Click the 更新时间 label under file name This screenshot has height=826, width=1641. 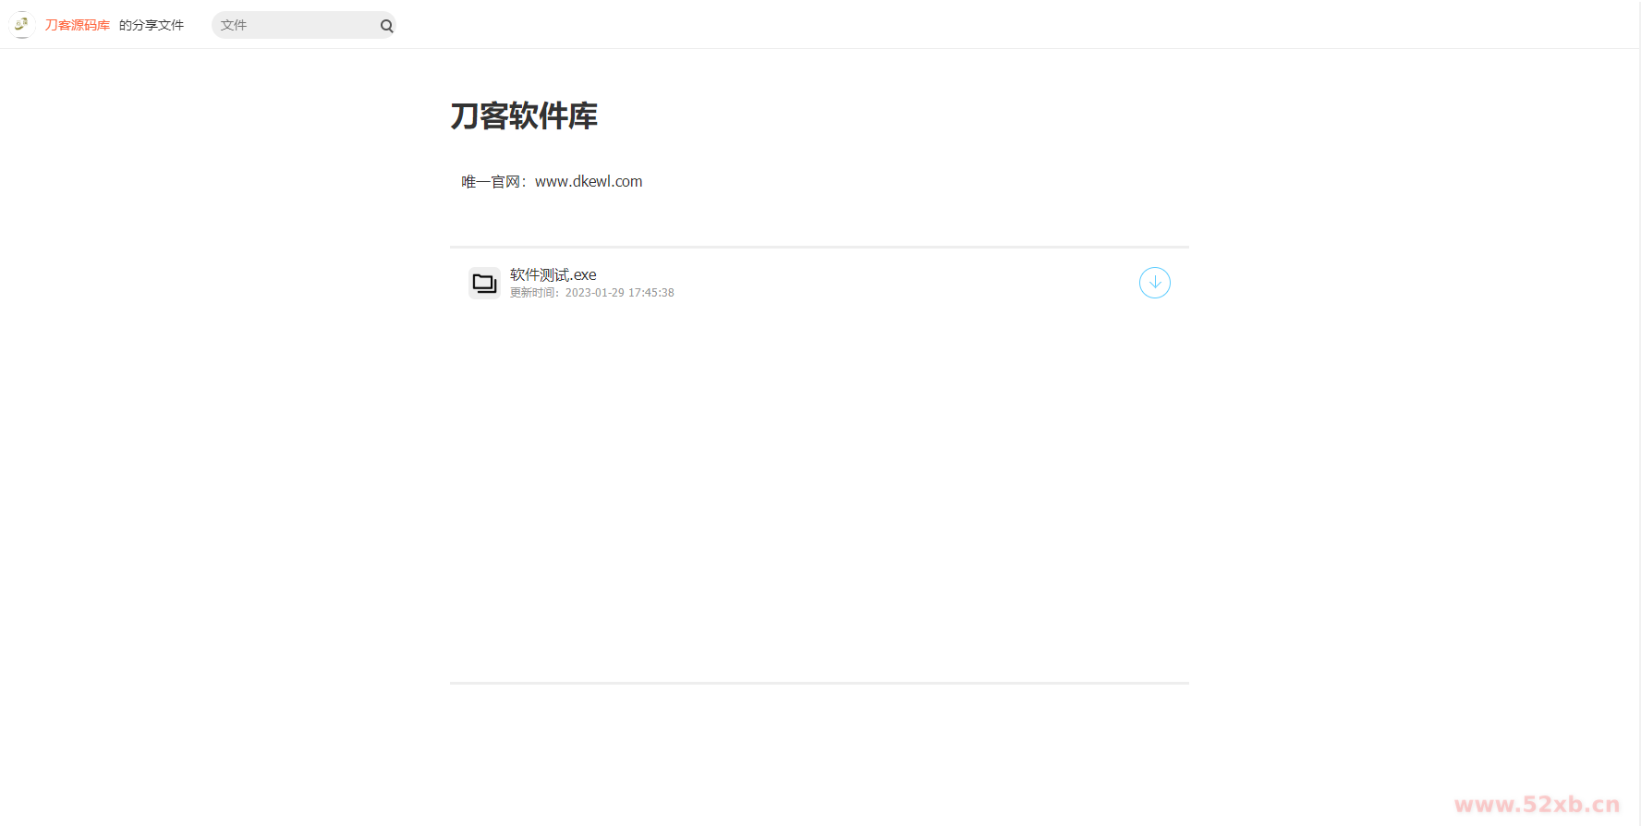pos(533,293)
